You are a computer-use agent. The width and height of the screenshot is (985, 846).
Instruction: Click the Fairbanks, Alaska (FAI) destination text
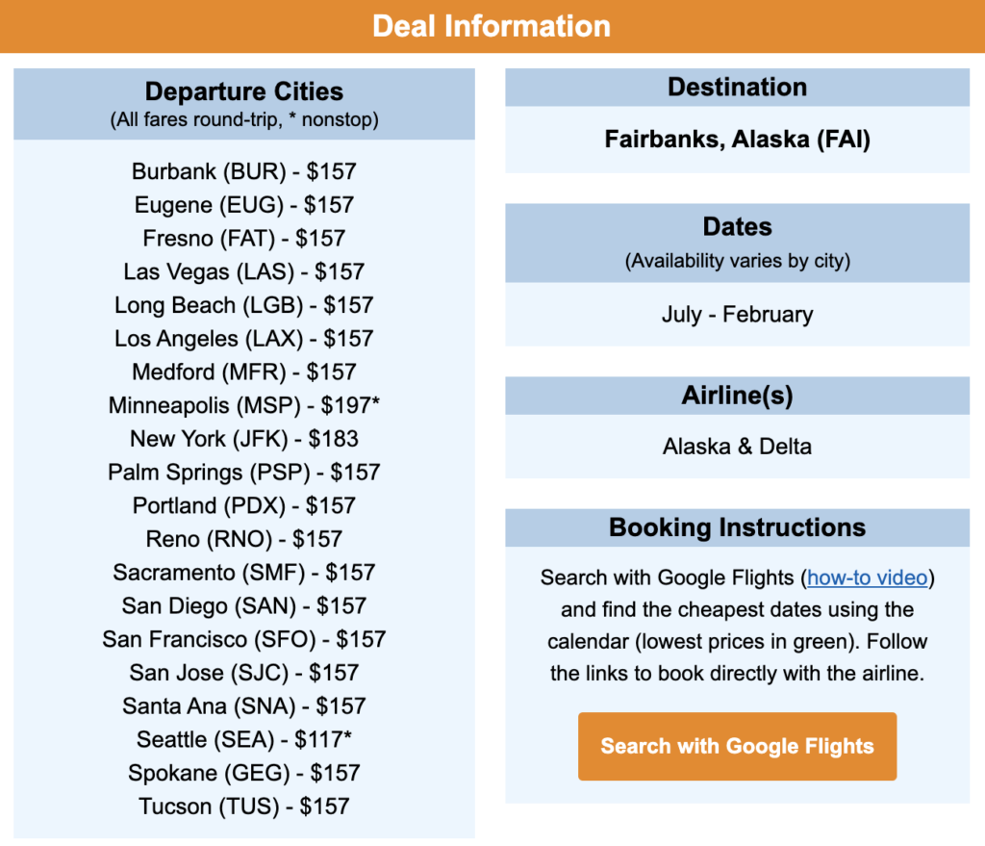(737, 140)
